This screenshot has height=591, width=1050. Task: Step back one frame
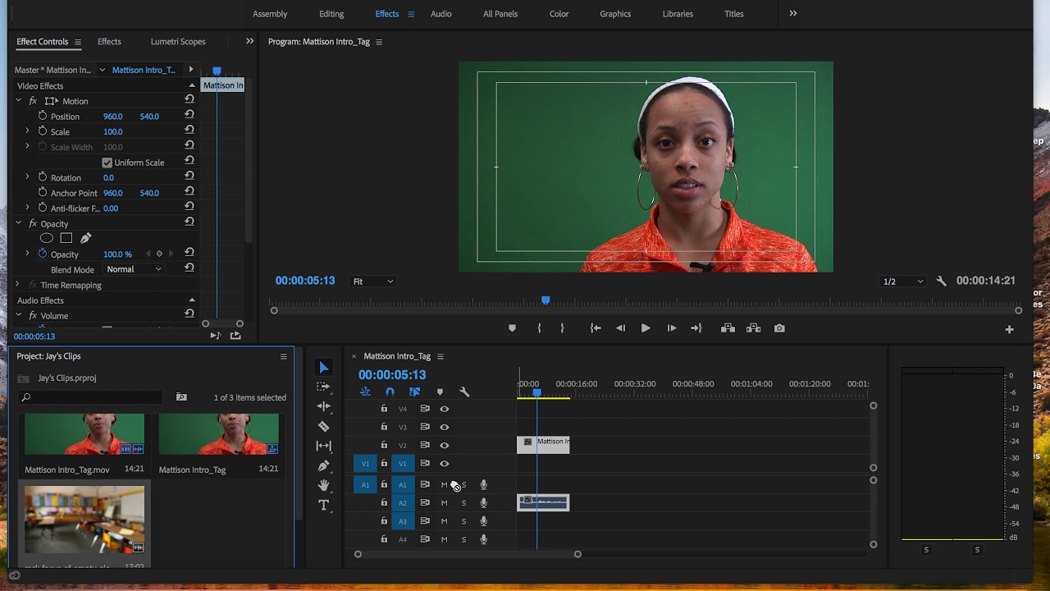coord(620,328)
